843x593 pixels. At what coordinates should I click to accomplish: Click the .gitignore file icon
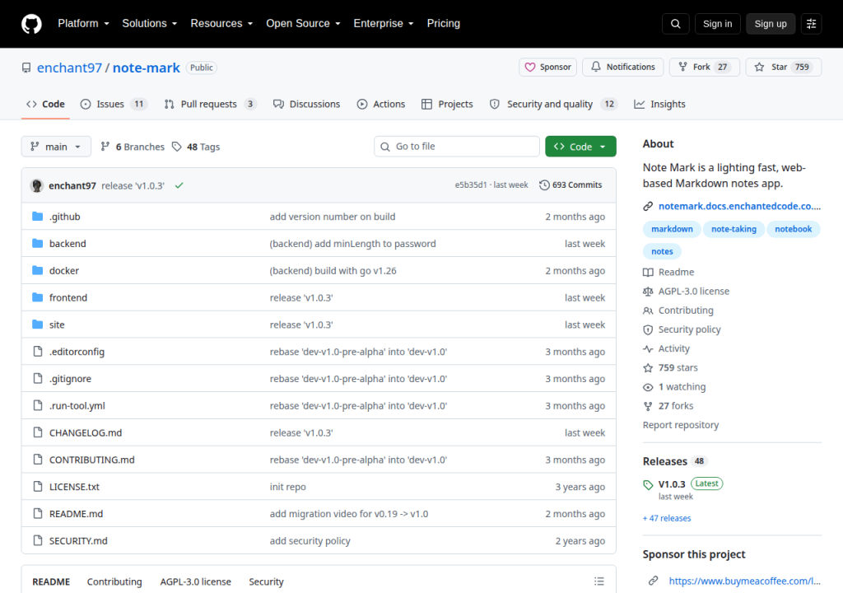click(x=38, y=378)
